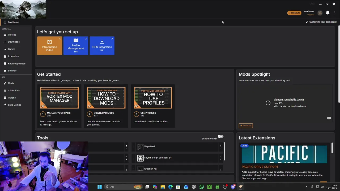Open Settings via the gear icon
Image resolution: width=340 pixels, height=191 pixels.
(5, 71)
